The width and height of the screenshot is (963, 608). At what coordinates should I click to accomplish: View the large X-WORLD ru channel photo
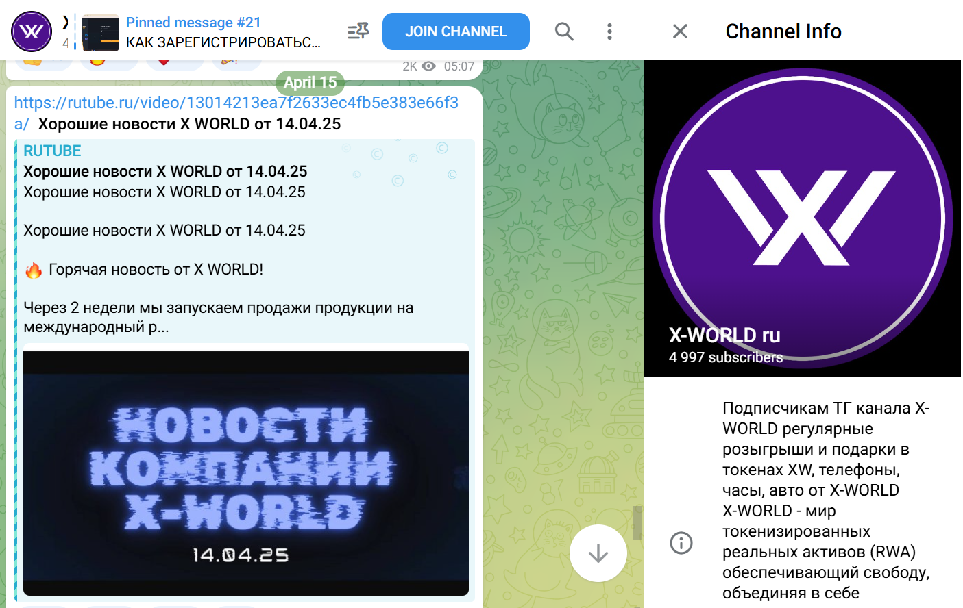pos(803,218)
